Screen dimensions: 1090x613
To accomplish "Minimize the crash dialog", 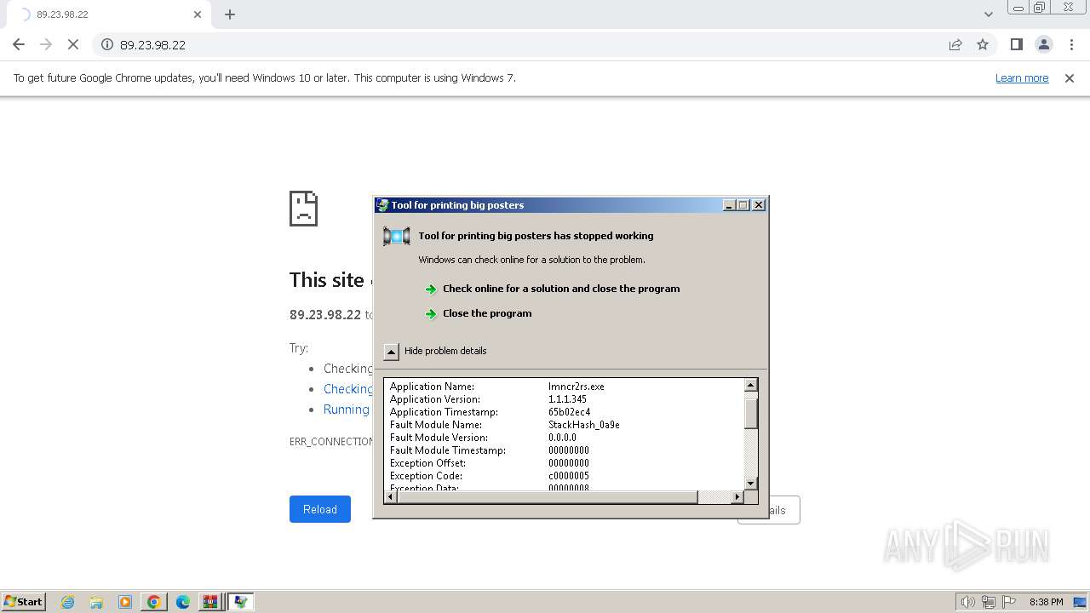I will click(x=729, y=204).
